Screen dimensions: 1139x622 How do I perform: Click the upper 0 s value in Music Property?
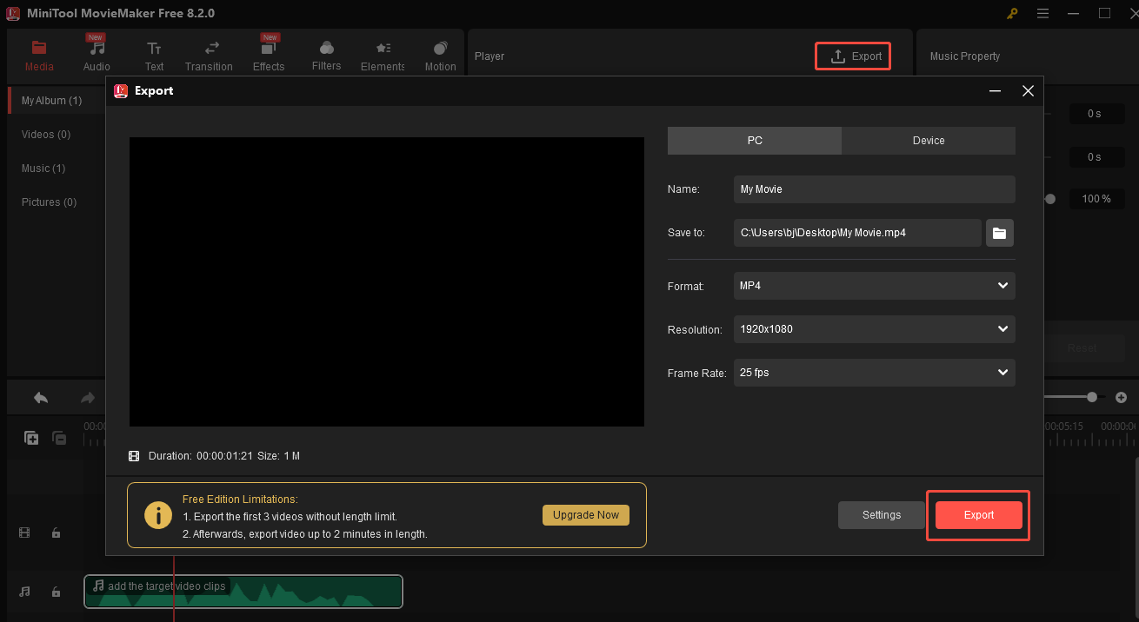[1096, 114]
